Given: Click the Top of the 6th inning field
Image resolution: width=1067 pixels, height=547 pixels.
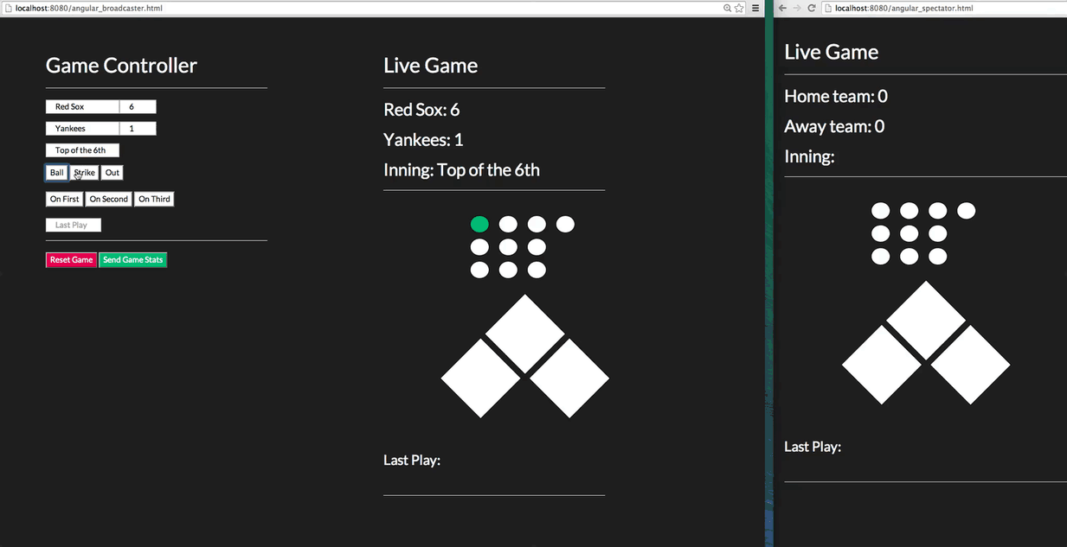Looking at the screenshot, I should pos(82,150).
